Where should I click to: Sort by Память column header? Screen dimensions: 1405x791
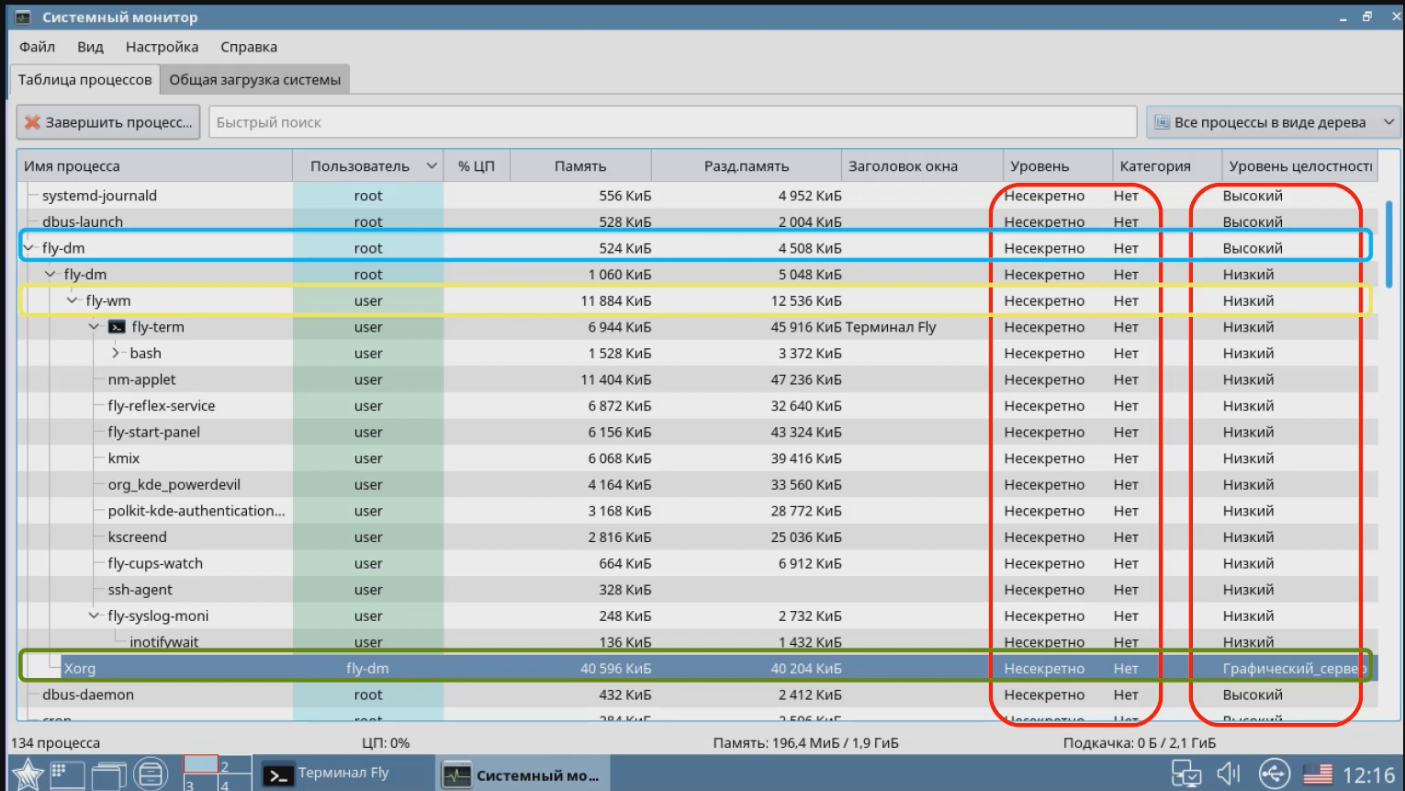(580, 166)
